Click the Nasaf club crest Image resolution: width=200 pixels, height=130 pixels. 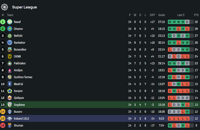10,22
